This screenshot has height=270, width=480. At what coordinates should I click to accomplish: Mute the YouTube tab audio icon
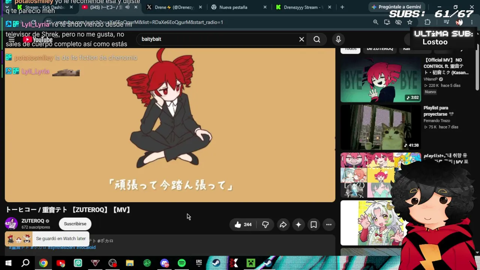127,7
